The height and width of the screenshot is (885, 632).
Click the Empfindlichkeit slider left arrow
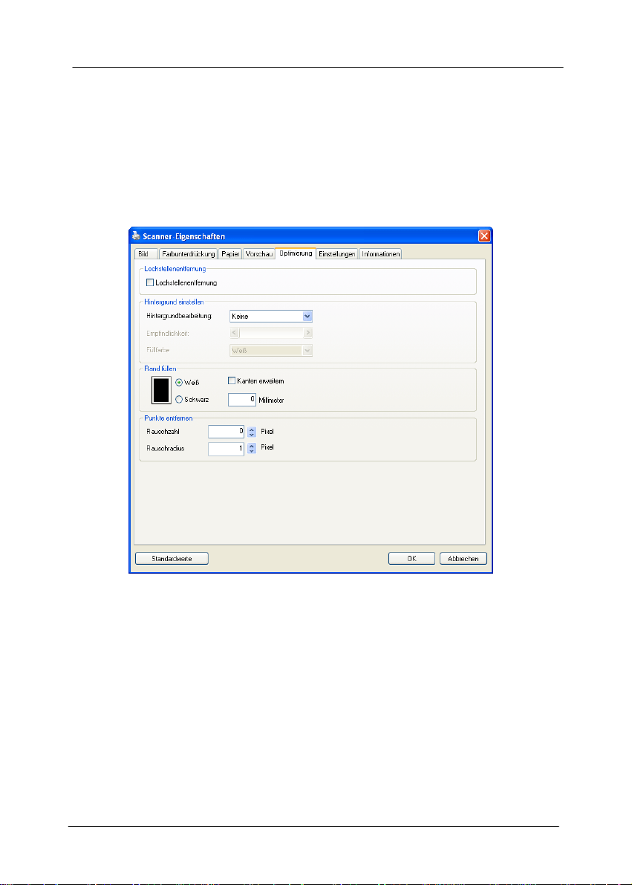click(x=235, y=333)
